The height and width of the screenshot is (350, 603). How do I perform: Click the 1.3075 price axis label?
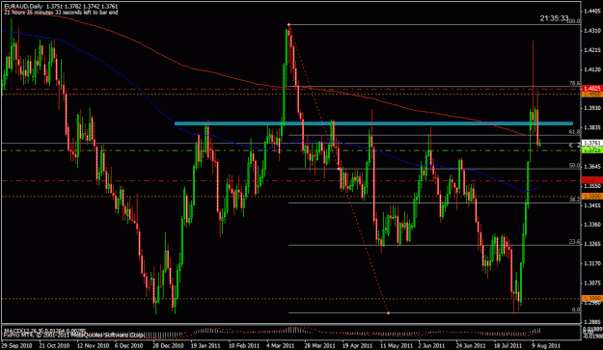[592, 283]
